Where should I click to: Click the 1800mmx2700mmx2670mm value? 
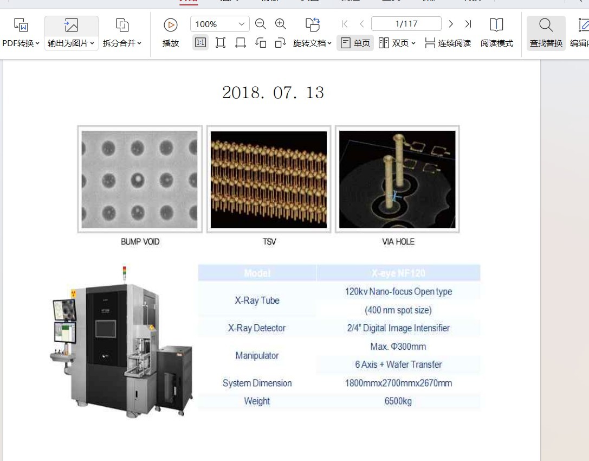398,383
